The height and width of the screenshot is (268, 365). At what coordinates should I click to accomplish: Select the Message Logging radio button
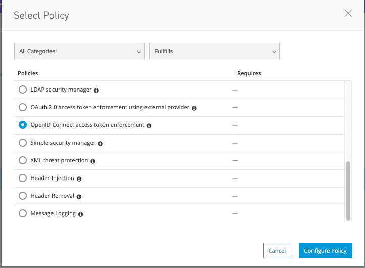coord(23,213)
